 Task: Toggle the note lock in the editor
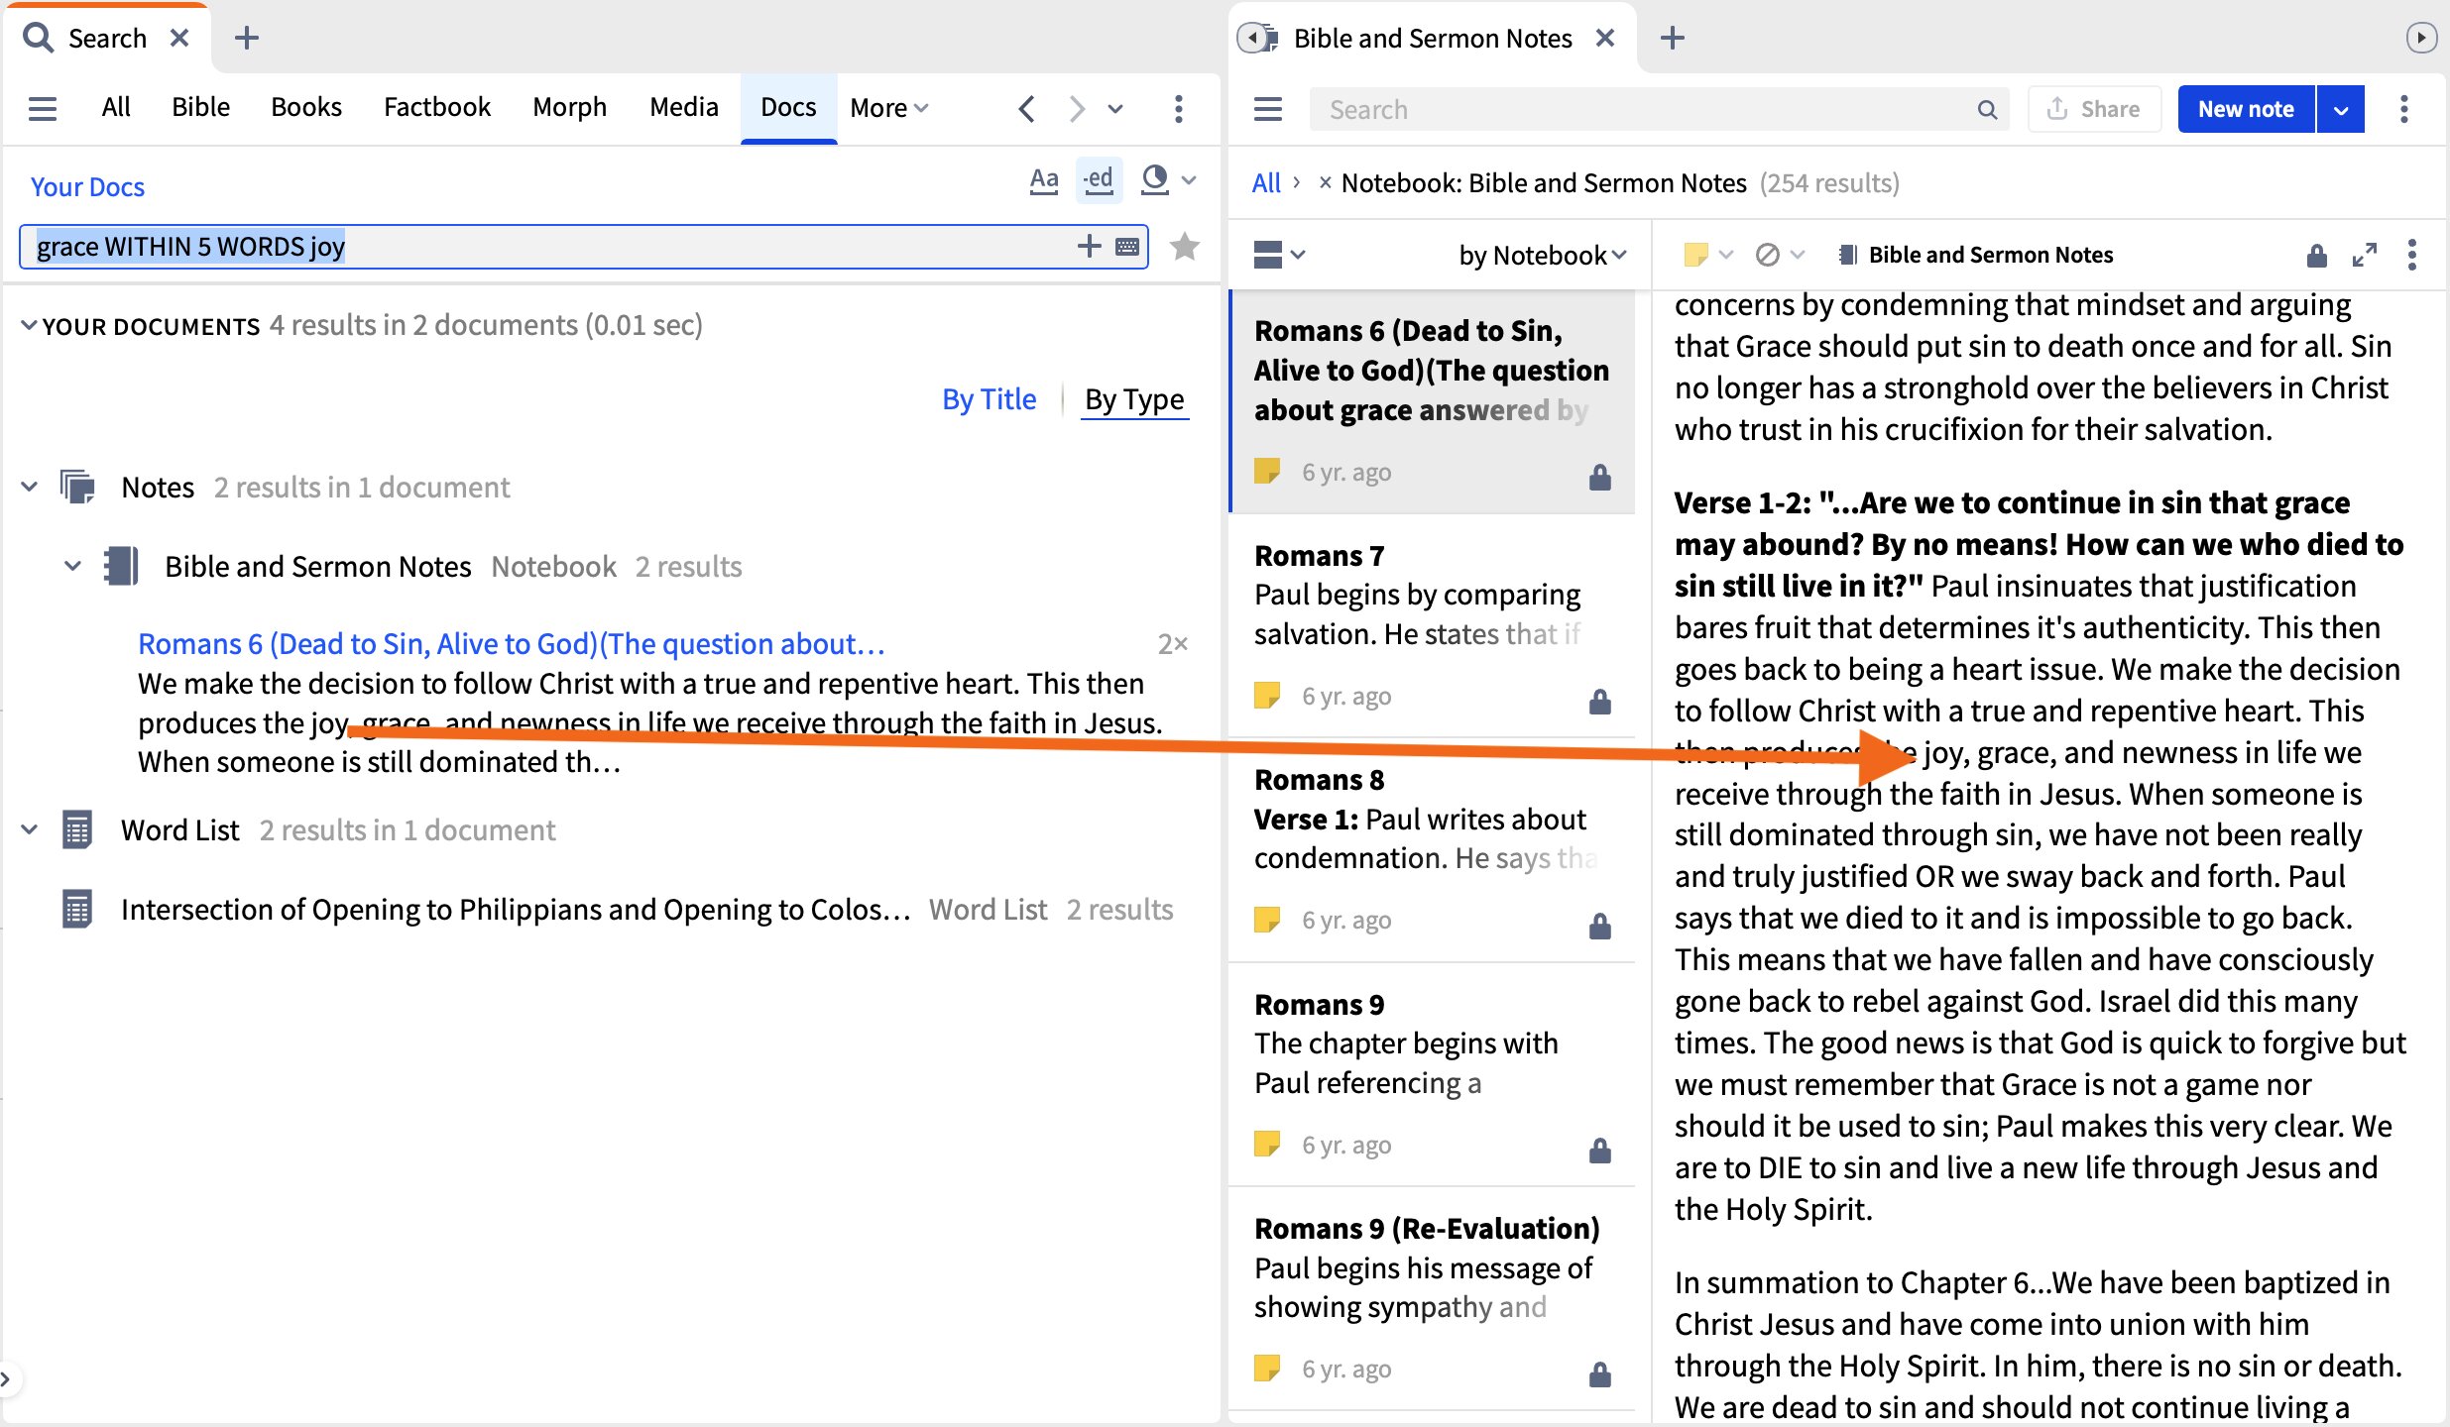[x=2316, y=256]
